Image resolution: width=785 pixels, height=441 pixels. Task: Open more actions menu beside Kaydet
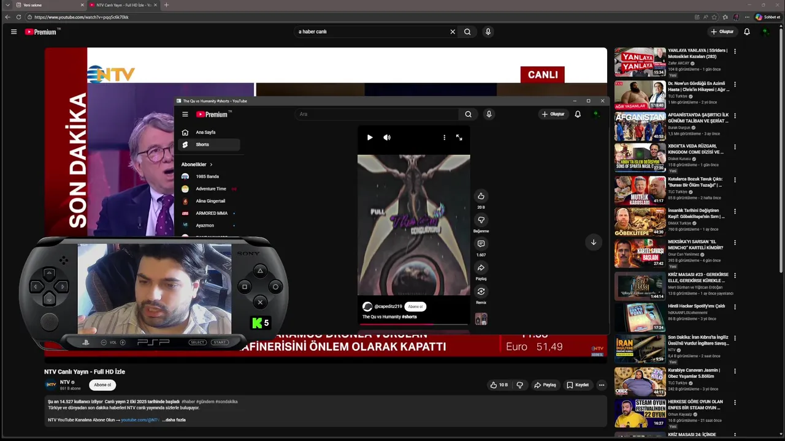602,385
